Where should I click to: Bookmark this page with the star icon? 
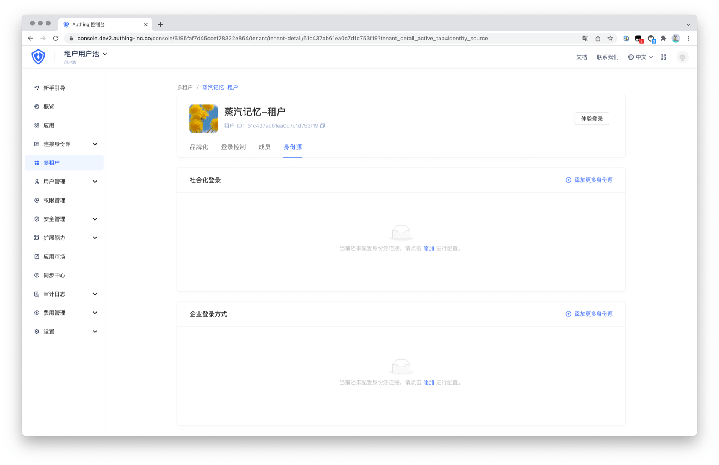(610, 38)
